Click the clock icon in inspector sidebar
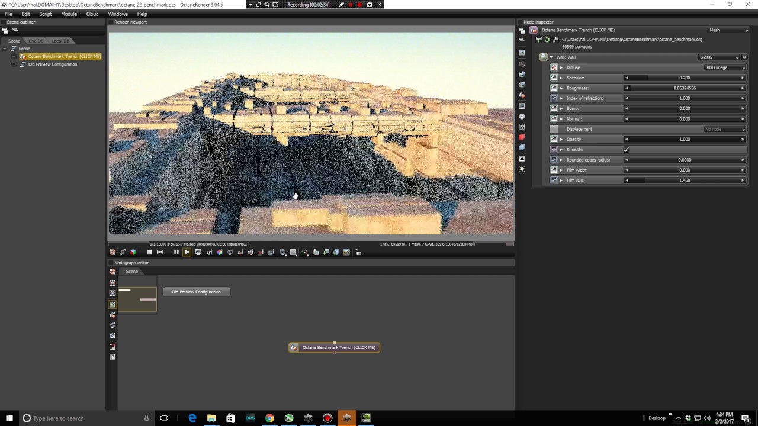Image resolution: width=758 pixels, height=426 pixels. coord(522,117)
